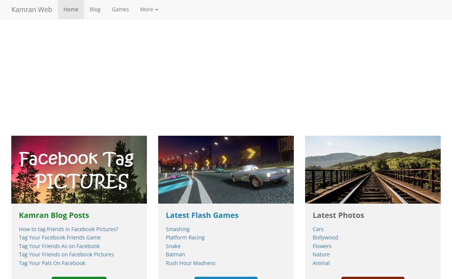The height and width of the screenshot is (279, 452).
Task: Open the railway bridge photo banner
Action: pyautogui.click(x=373, y=170)
